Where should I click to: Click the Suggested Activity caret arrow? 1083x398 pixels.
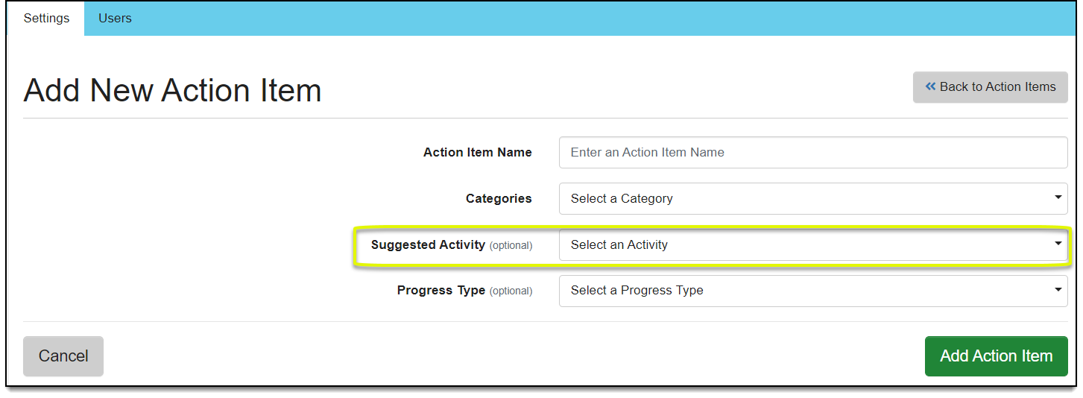[1058, 244]
